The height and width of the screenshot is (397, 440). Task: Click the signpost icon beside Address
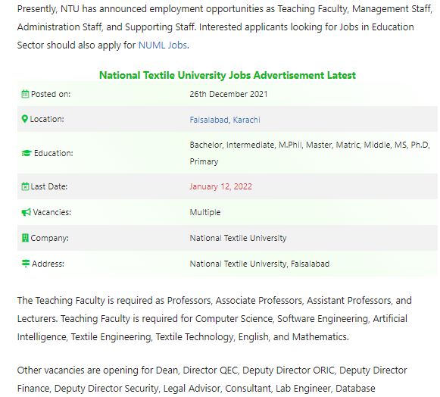click(x=26, y=264)
